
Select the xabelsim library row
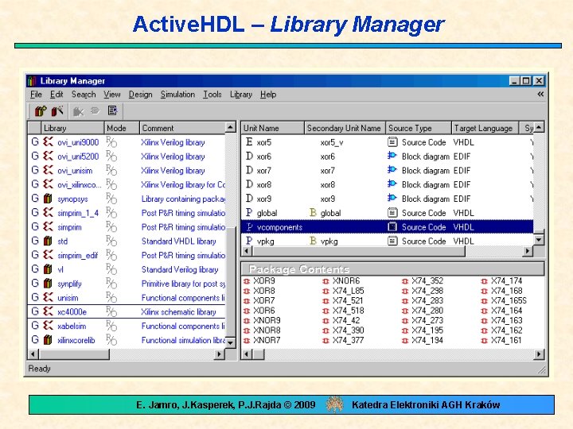pyautogui.click(x=127, y=326)
